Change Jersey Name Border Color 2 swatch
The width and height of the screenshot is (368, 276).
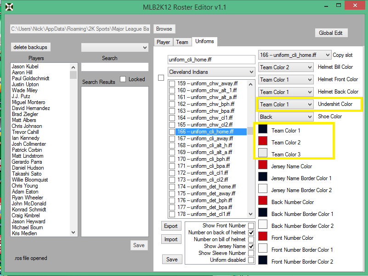point(263,188)
